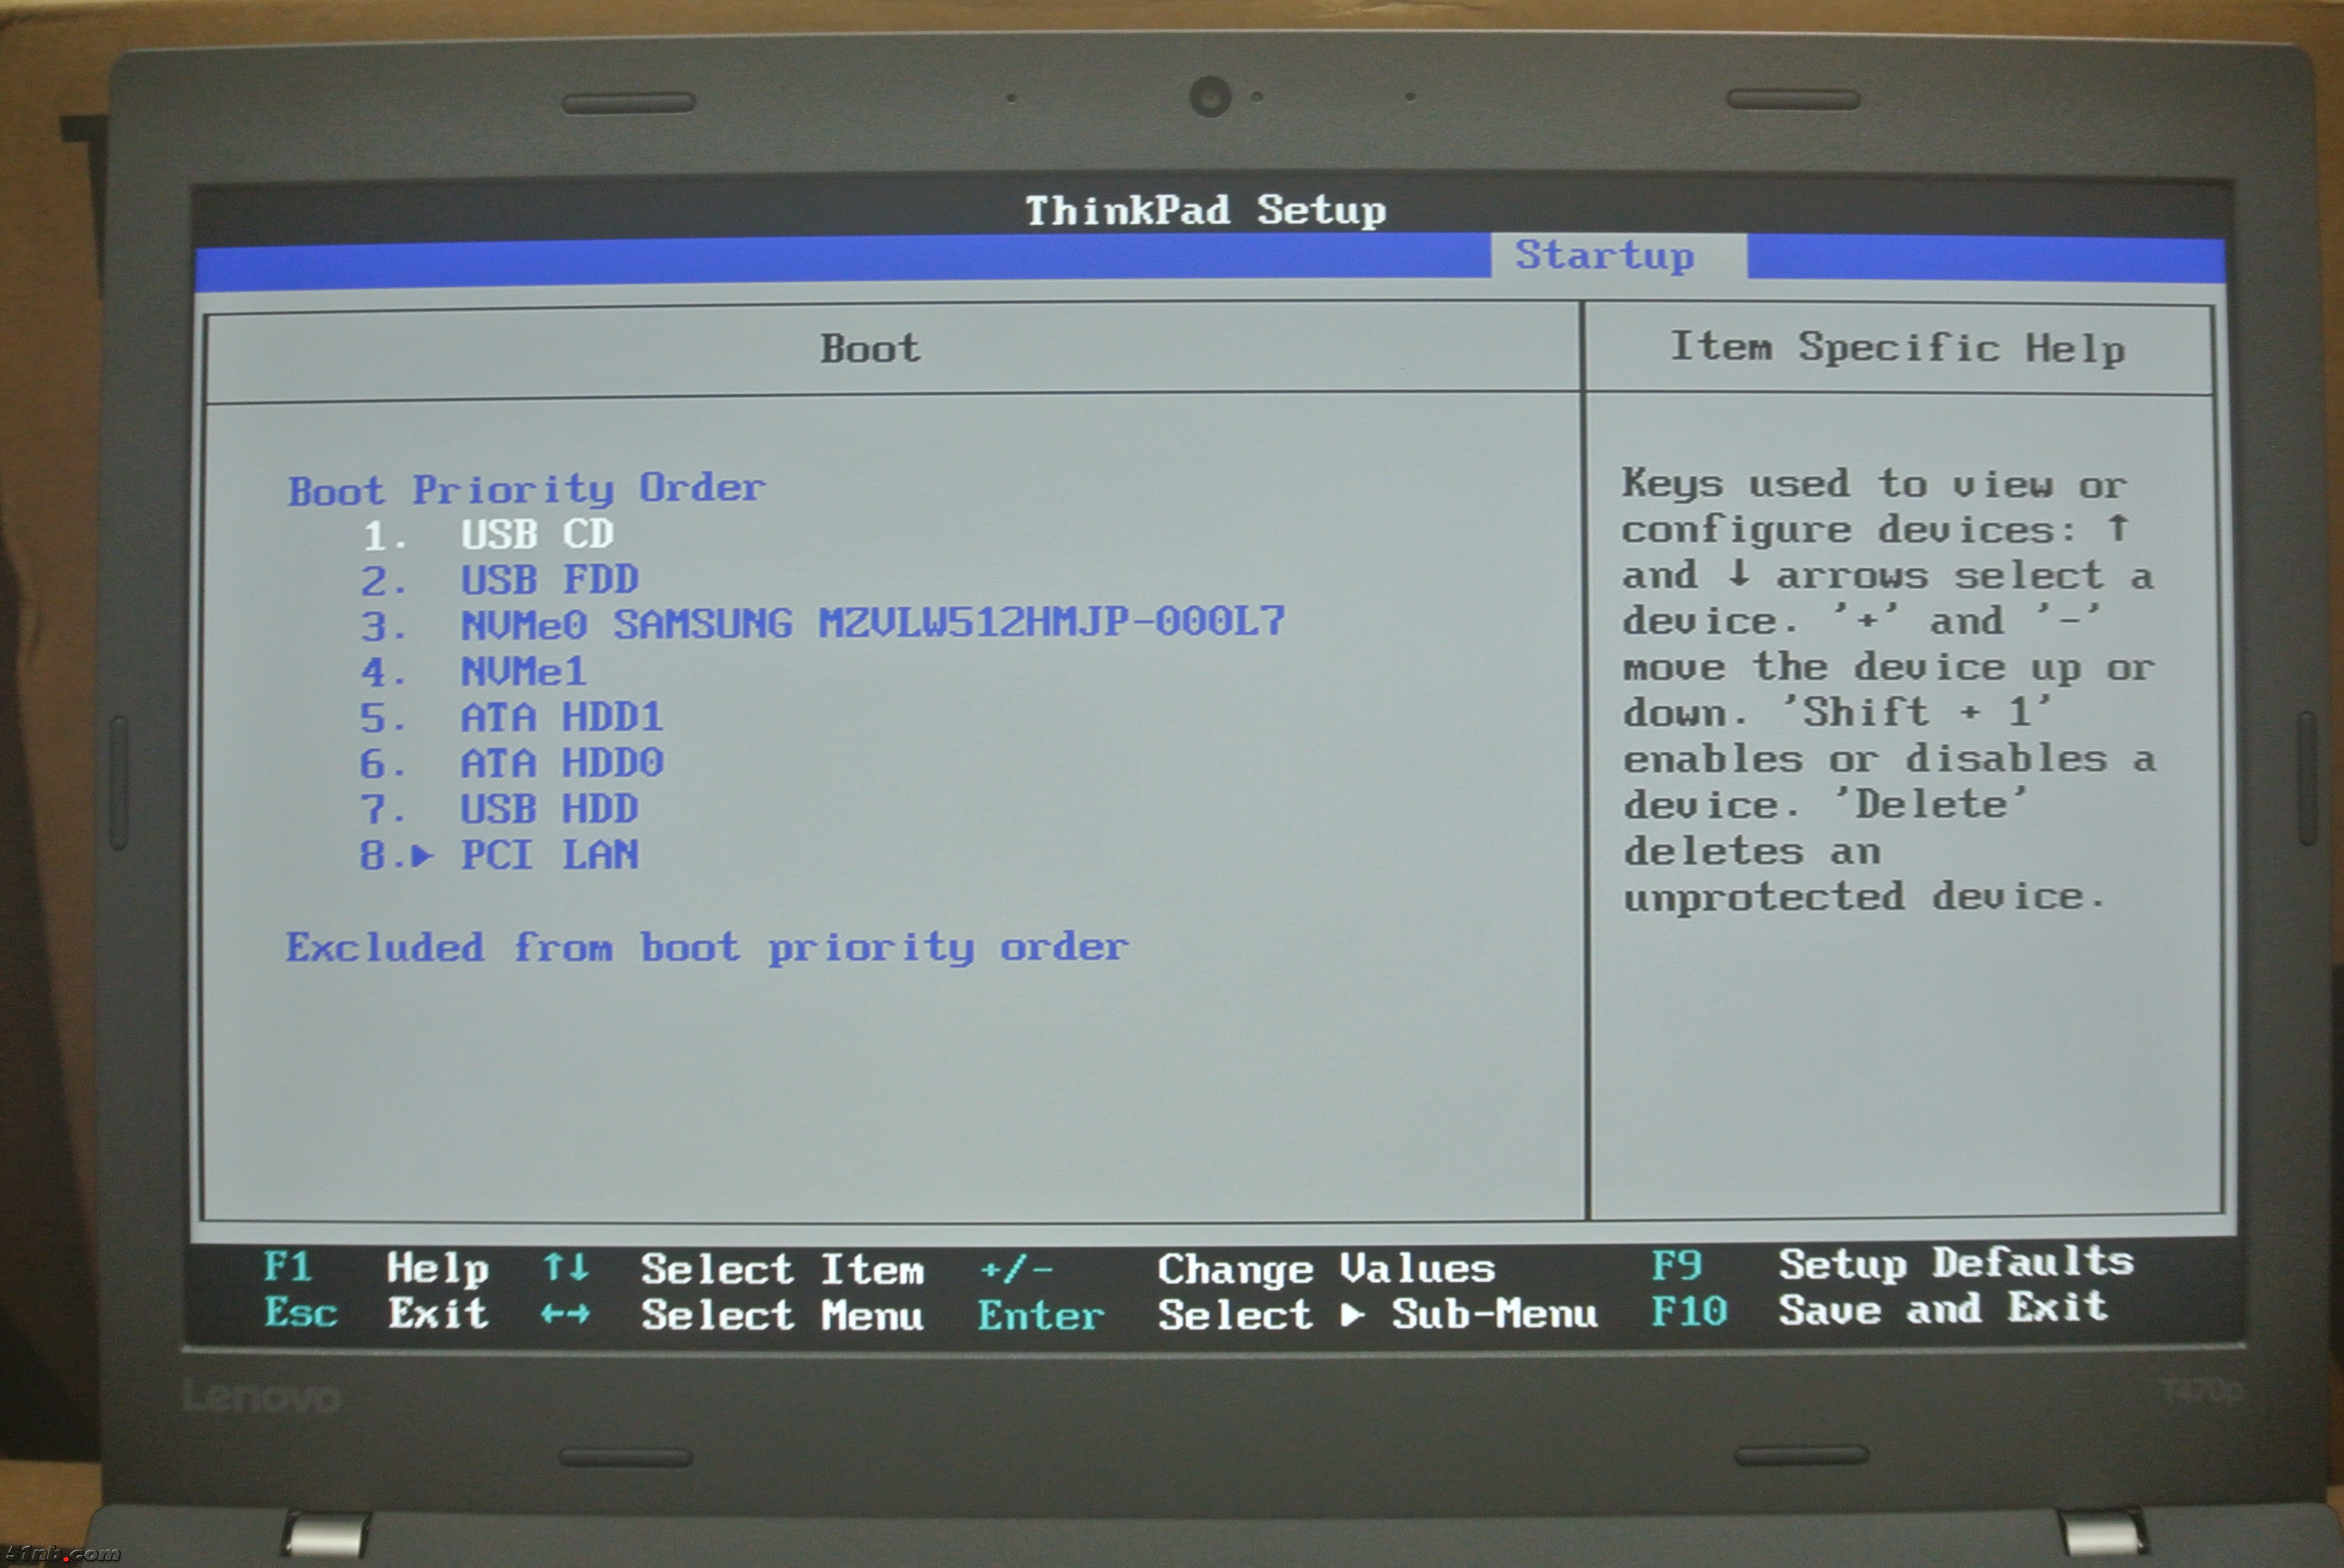The image size is (2344, 1568).
Task: Click the +/- Change Values hint
Action: pyautogui.click(x=1237, y=1269)
